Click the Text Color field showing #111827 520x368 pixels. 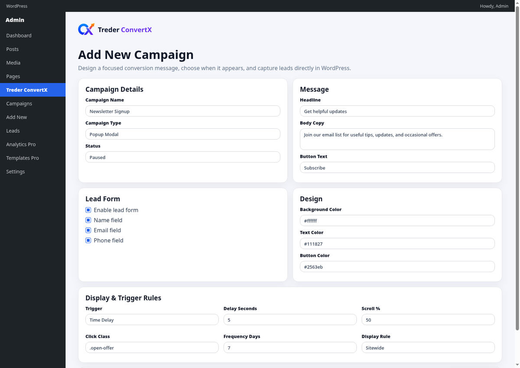pos(397,243)
